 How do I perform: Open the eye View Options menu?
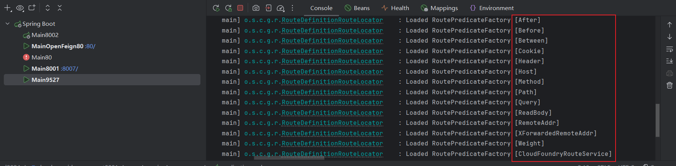click(x=20, y=8)
